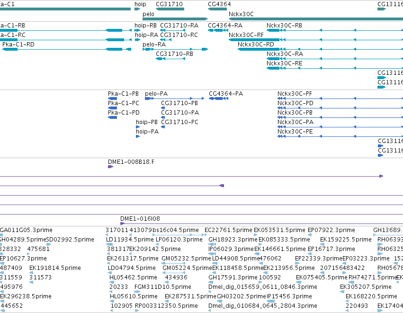This screenshot has height=313, width=403.
Task: Select the Nckx30C-RE transcript
Action: pos(335,68)
